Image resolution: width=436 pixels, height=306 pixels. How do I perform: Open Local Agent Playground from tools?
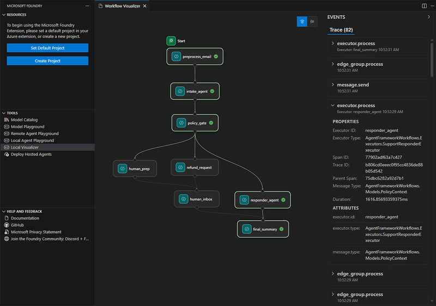pyautogui.click(x=47, y=141)
